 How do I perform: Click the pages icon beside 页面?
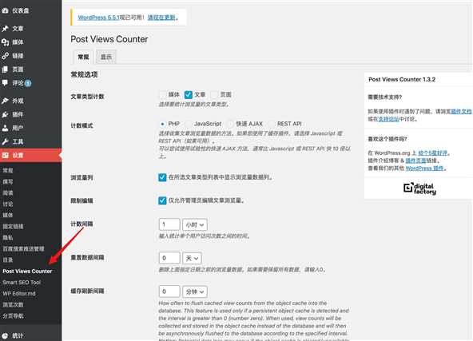(x=5, y=69)
